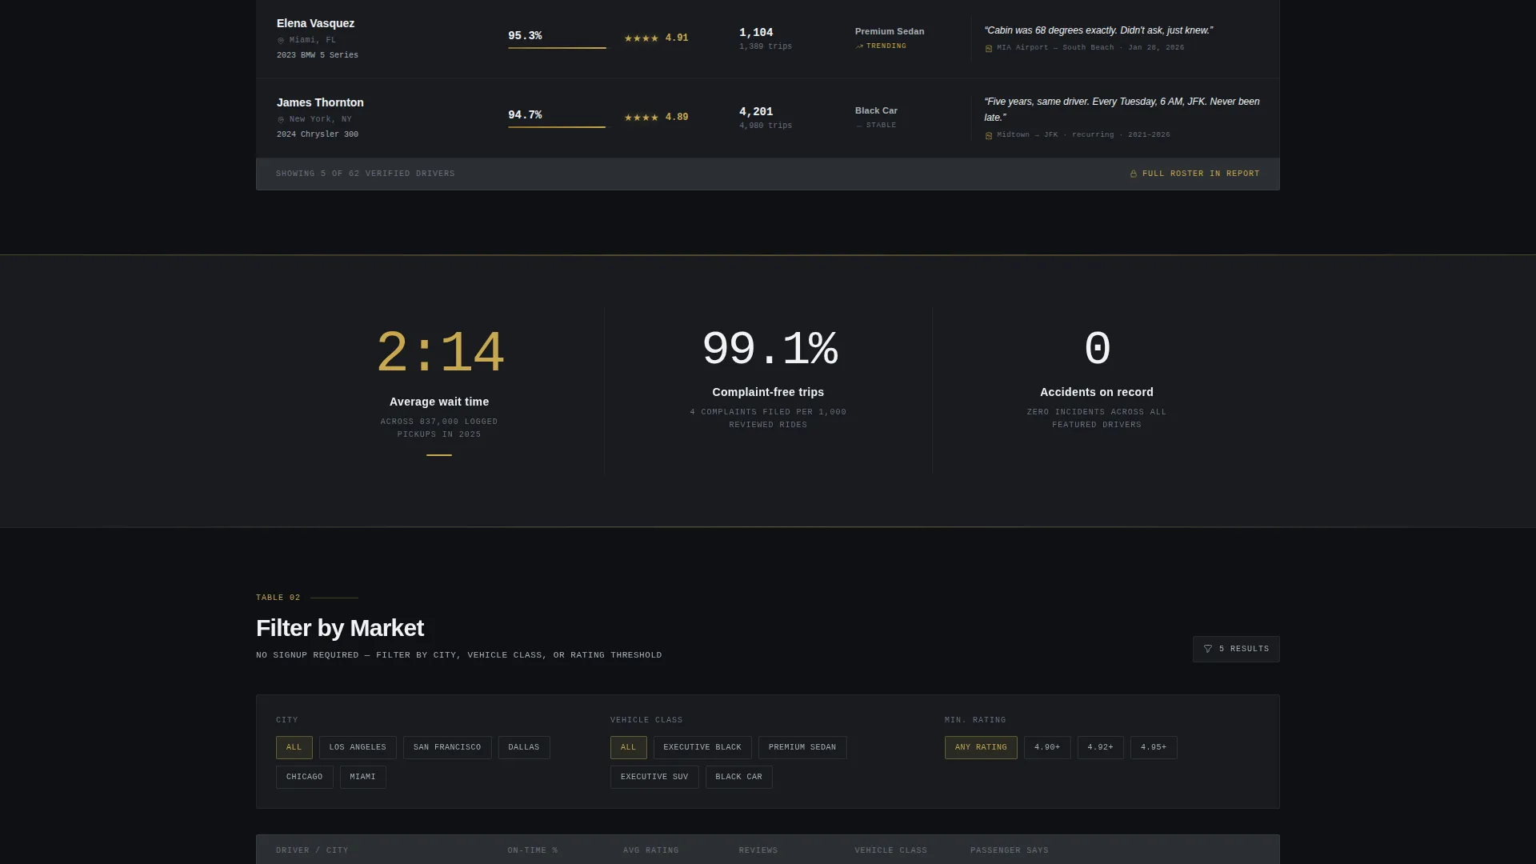The image size is (1536, 864).
Task: Click the location pin icon beside New York, NY
Action: [281, 120]
